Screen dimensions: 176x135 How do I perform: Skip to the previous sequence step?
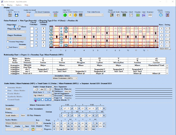[x=46, y=99]
